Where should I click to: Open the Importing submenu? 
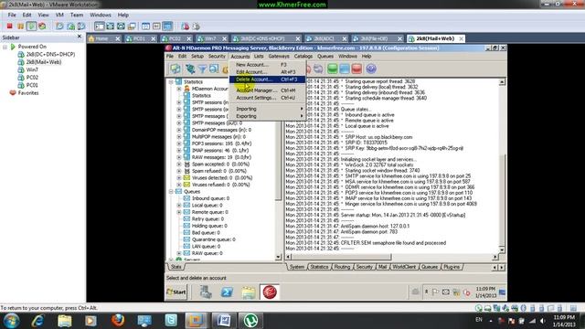click(268, 109)
